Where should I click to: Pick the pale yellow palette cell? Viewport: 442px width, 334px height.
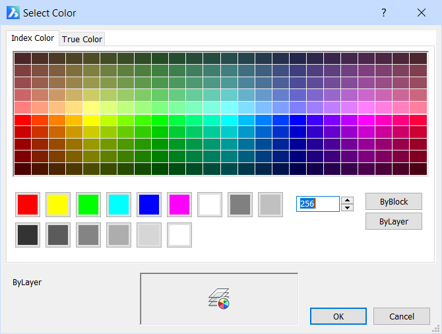coord(91,108)
